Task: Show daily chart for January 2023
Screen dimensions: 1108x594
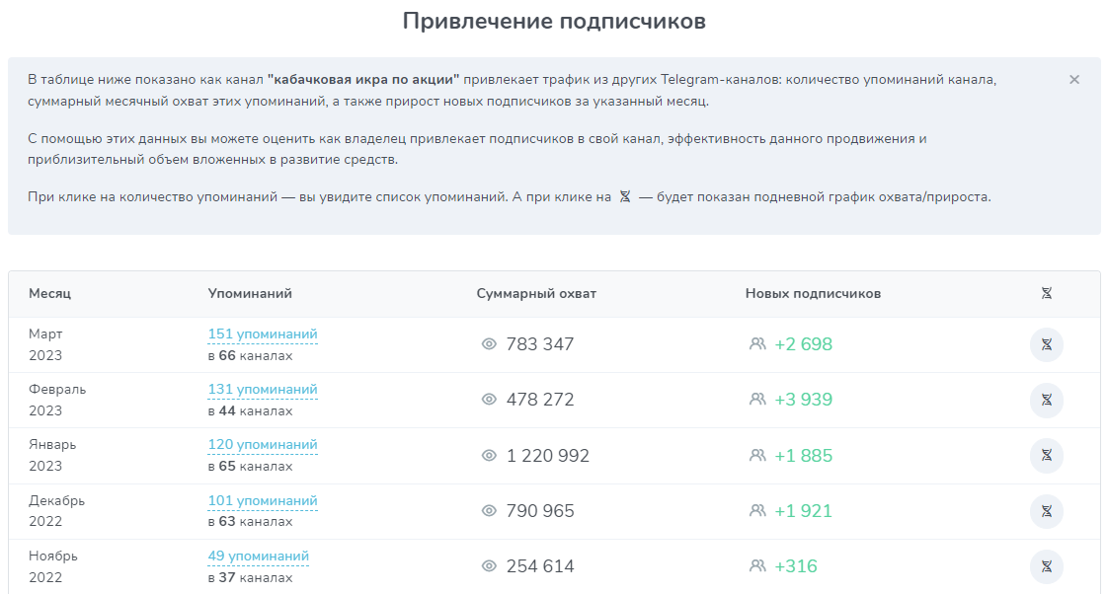Action: tap(1046, 456)
